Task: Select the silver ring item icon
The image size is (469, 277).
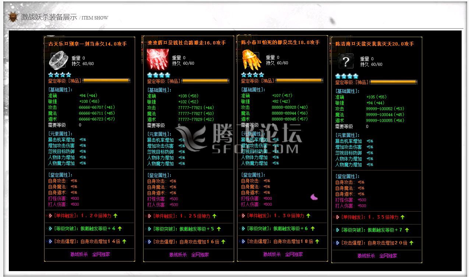Action: pyautogui.click(x=58, y=61)
